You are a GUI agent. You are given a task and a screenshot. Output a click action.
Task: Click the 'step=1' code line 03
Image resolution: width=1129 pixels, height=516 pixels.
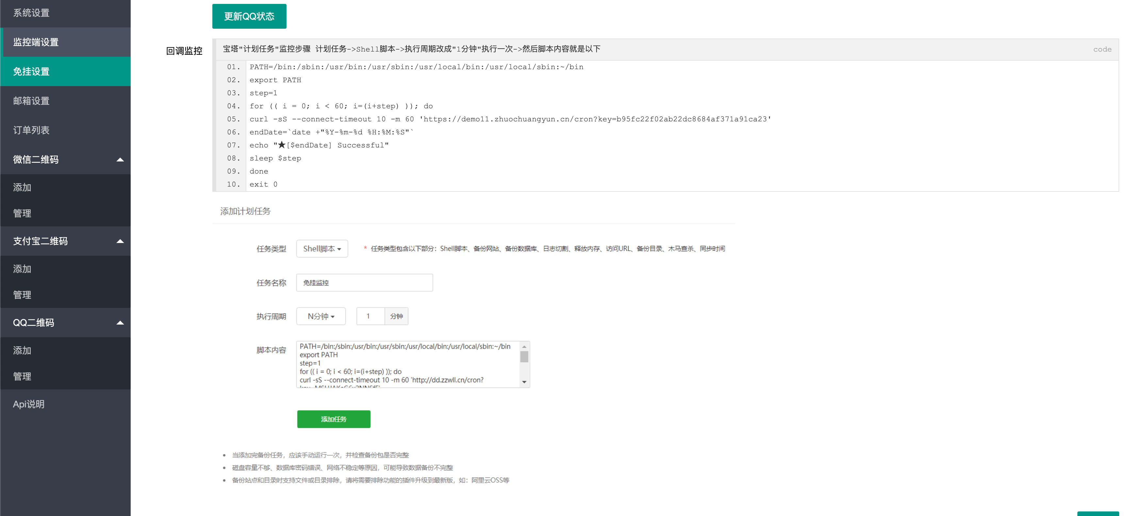point(263,93)
